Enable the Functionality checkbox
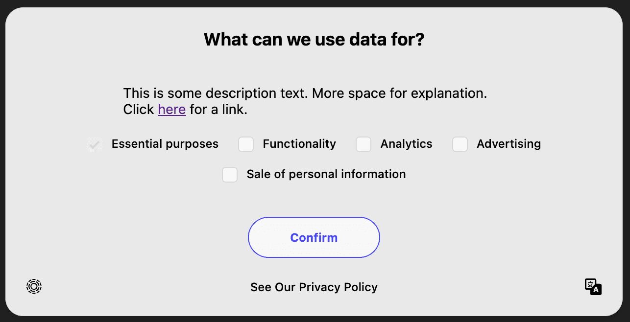 point(246,144)
